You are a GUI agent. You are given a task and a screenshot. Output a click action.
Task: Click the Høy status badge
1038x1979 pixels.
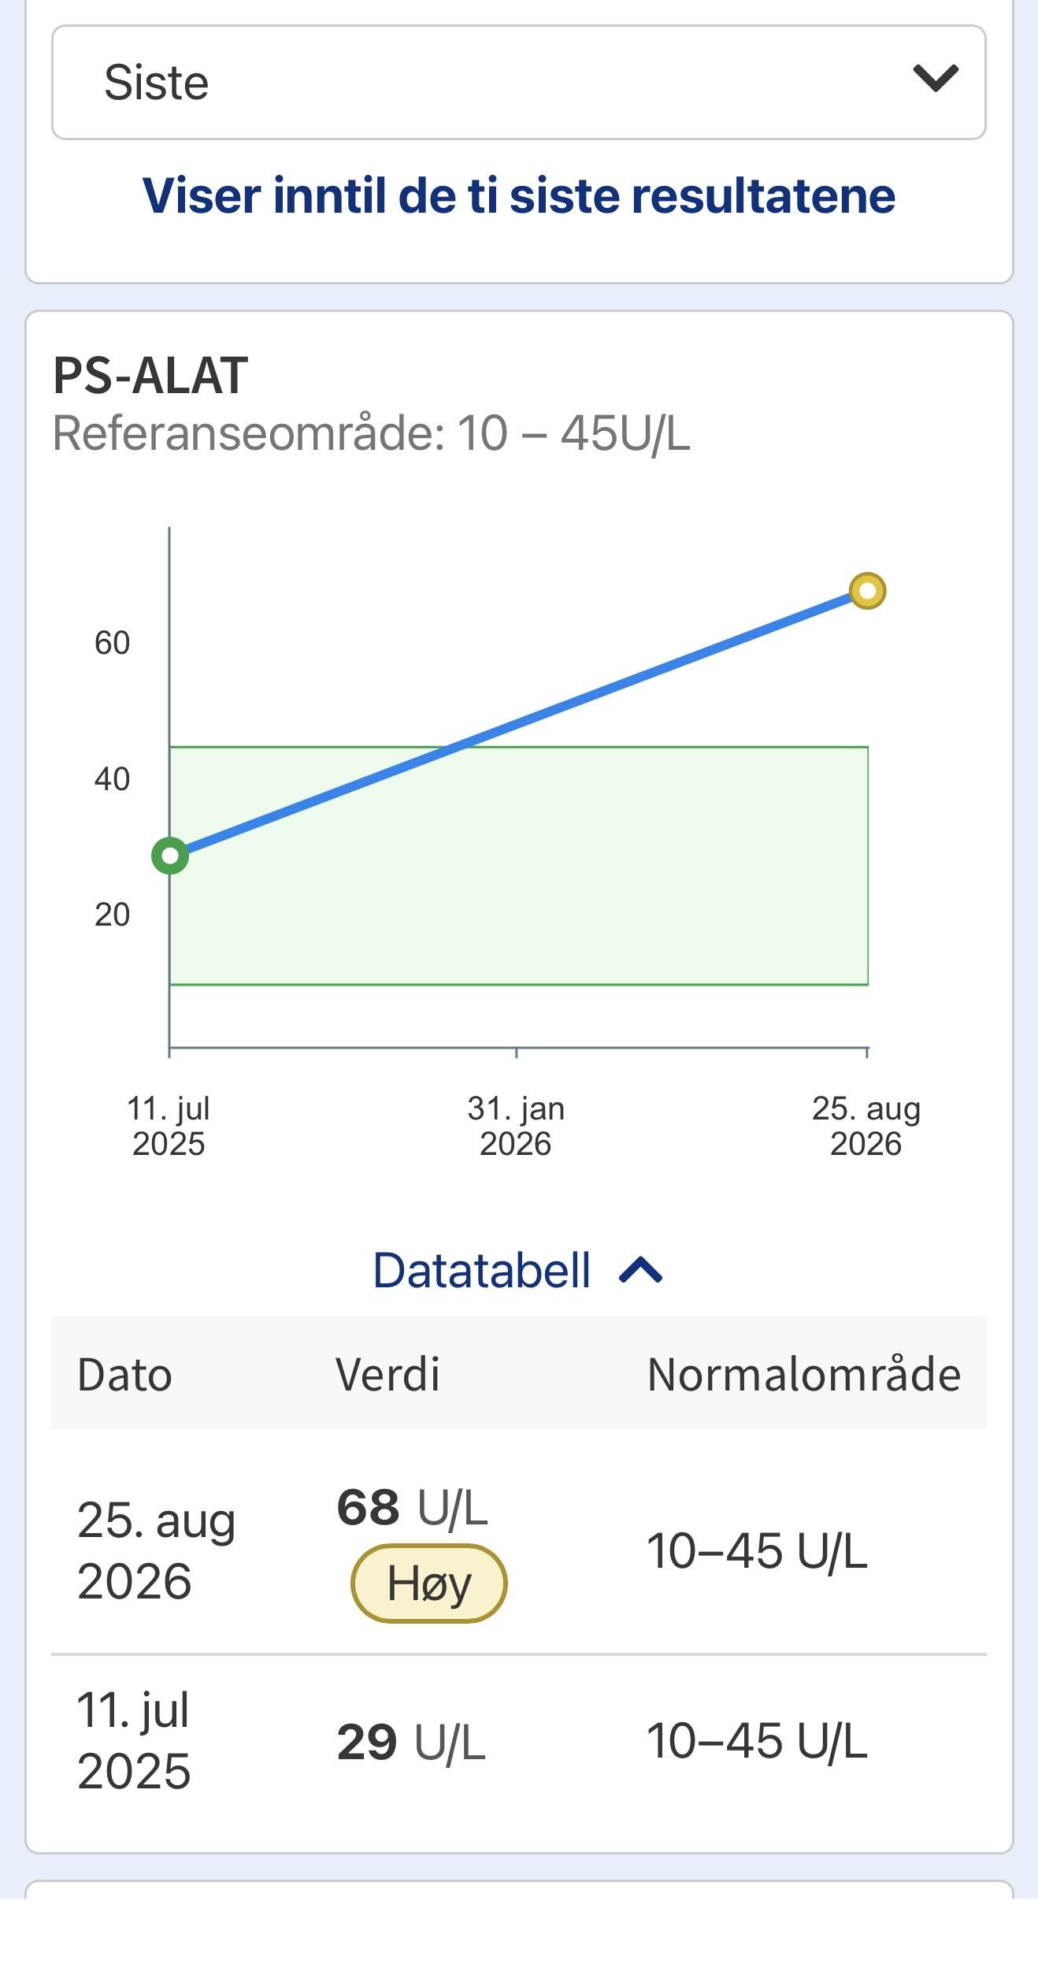point(428,1583)
